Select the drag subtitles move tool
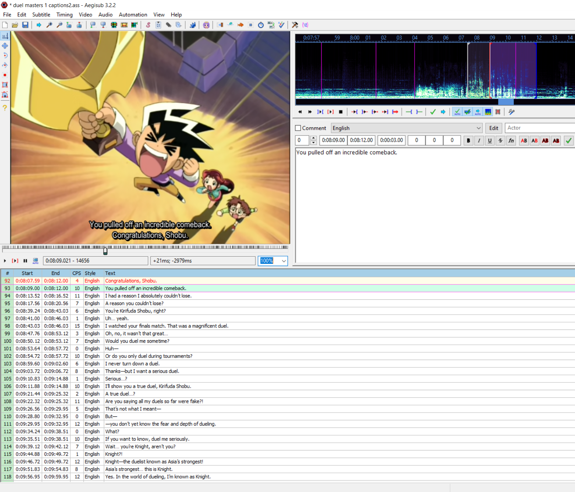 5,46
